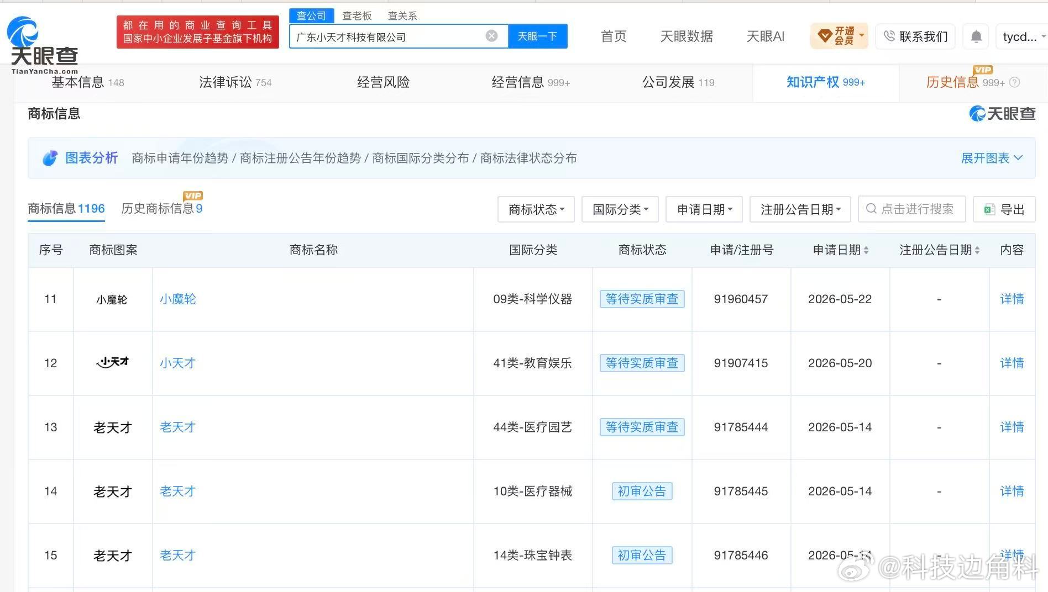1048x592 pixels.
Task: Open the tycd account dropdown
Action: click(1022, 36)
